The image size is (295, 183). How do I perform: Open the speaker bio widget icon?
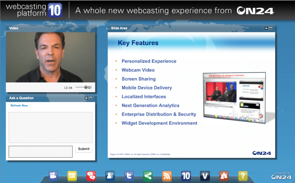[110, 176]
